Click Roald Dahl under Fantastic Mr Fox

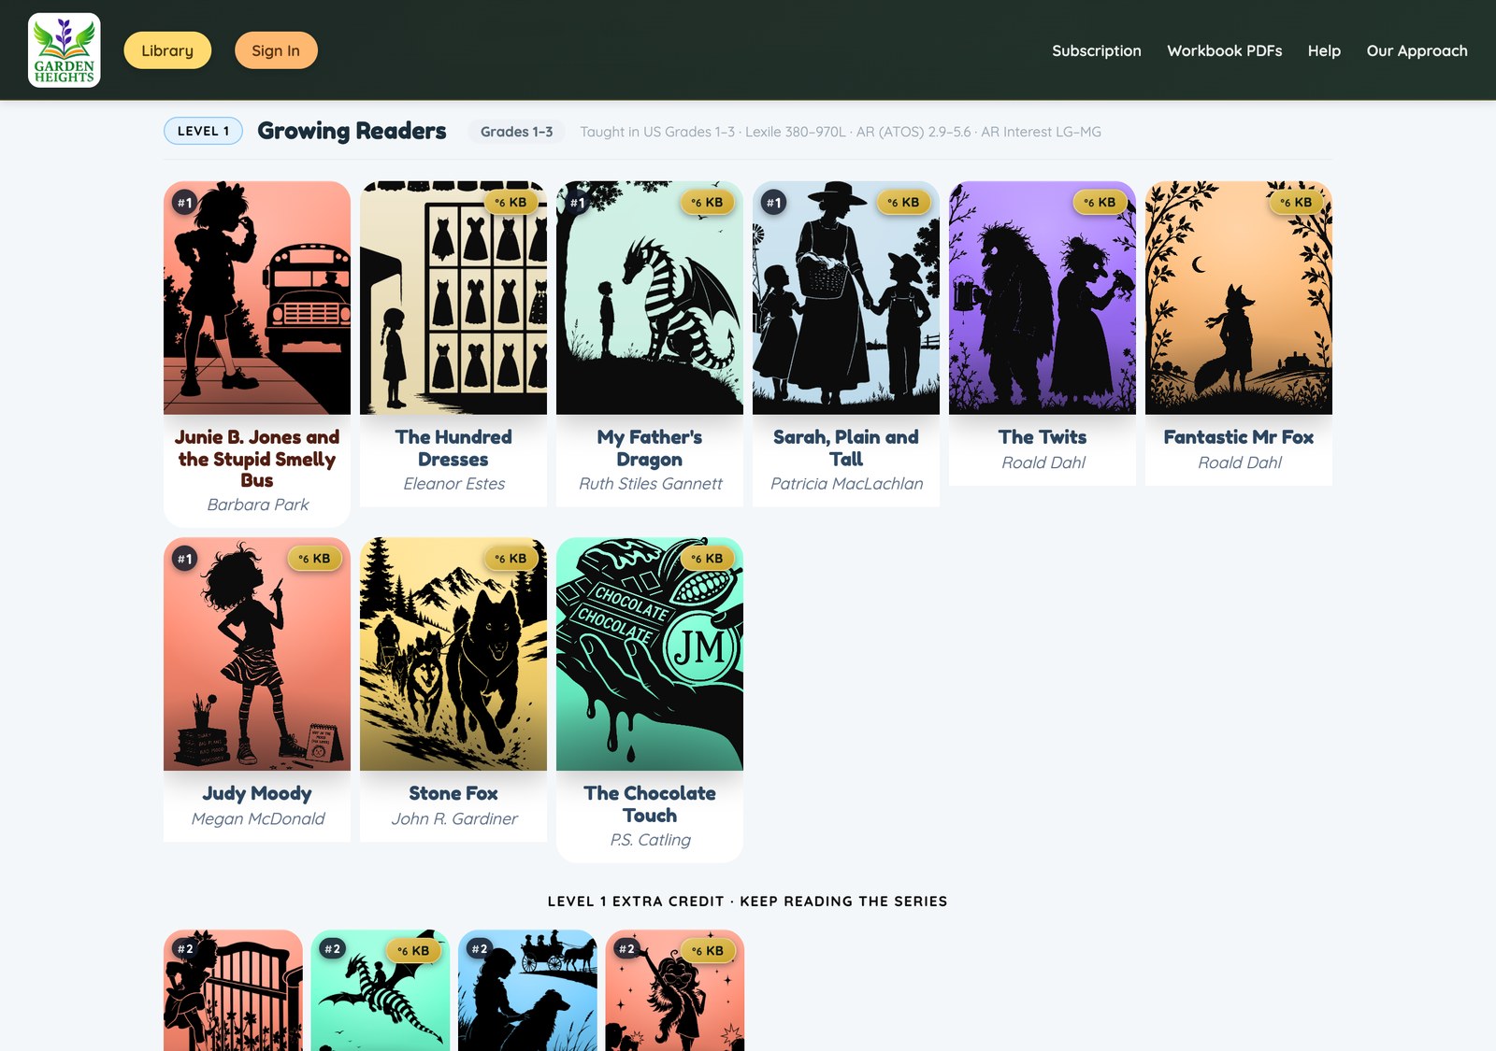1240,462
